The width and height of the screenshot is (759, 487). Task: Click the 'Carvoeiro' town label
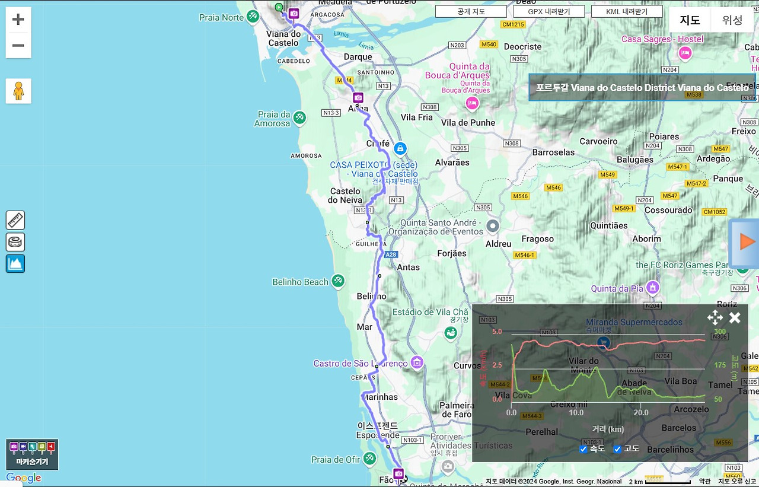pos(598,141)
